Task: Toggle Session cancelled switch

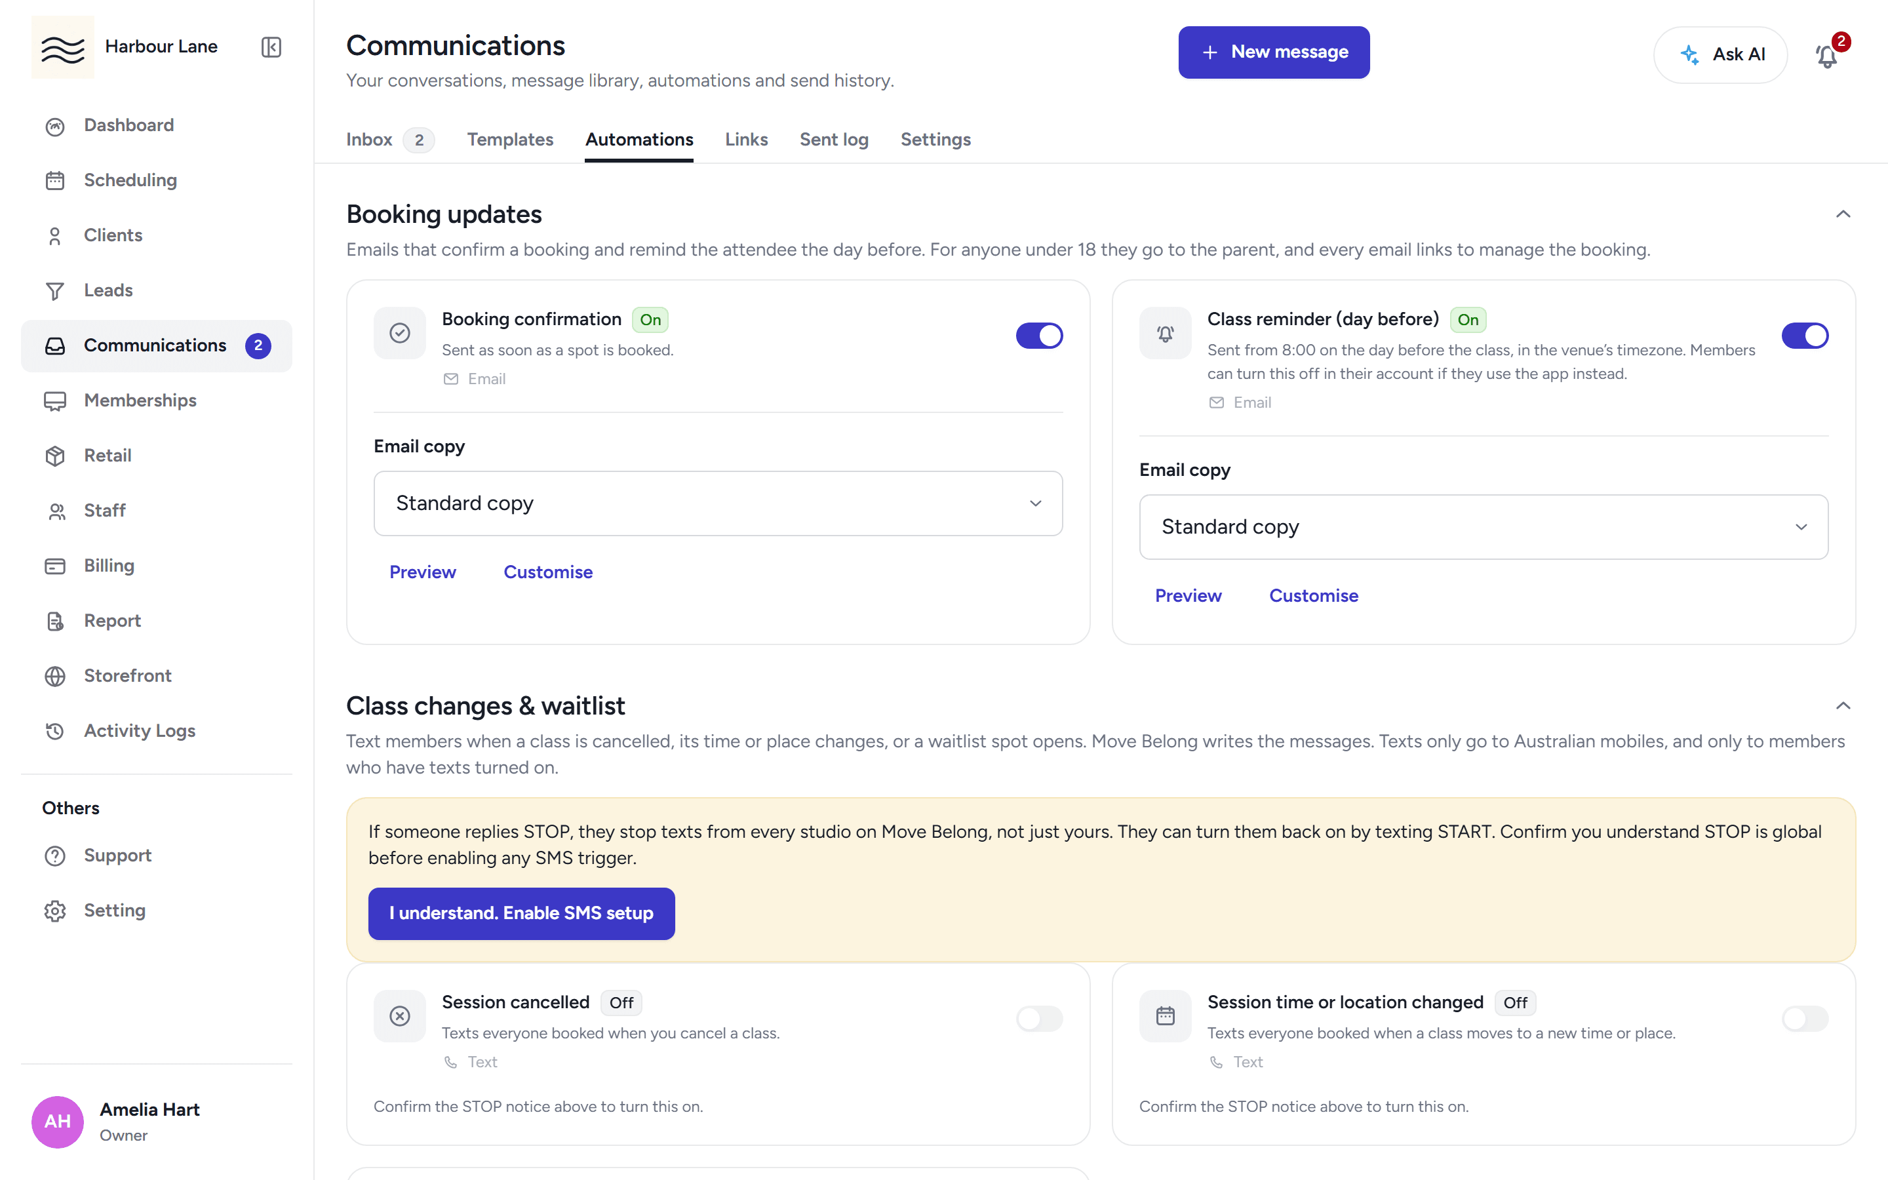Action: point(1039,1019)
